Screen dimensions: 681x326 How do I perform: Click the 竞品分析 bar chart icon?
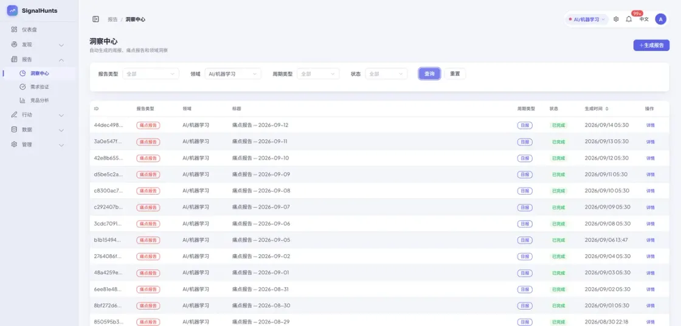[22, 100]
